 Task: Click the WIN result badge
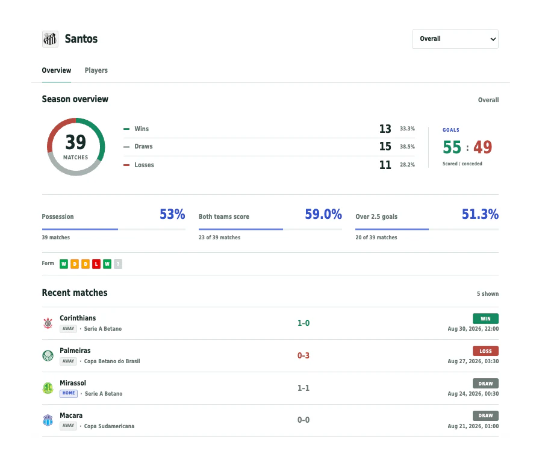click(x=485, y=319)
